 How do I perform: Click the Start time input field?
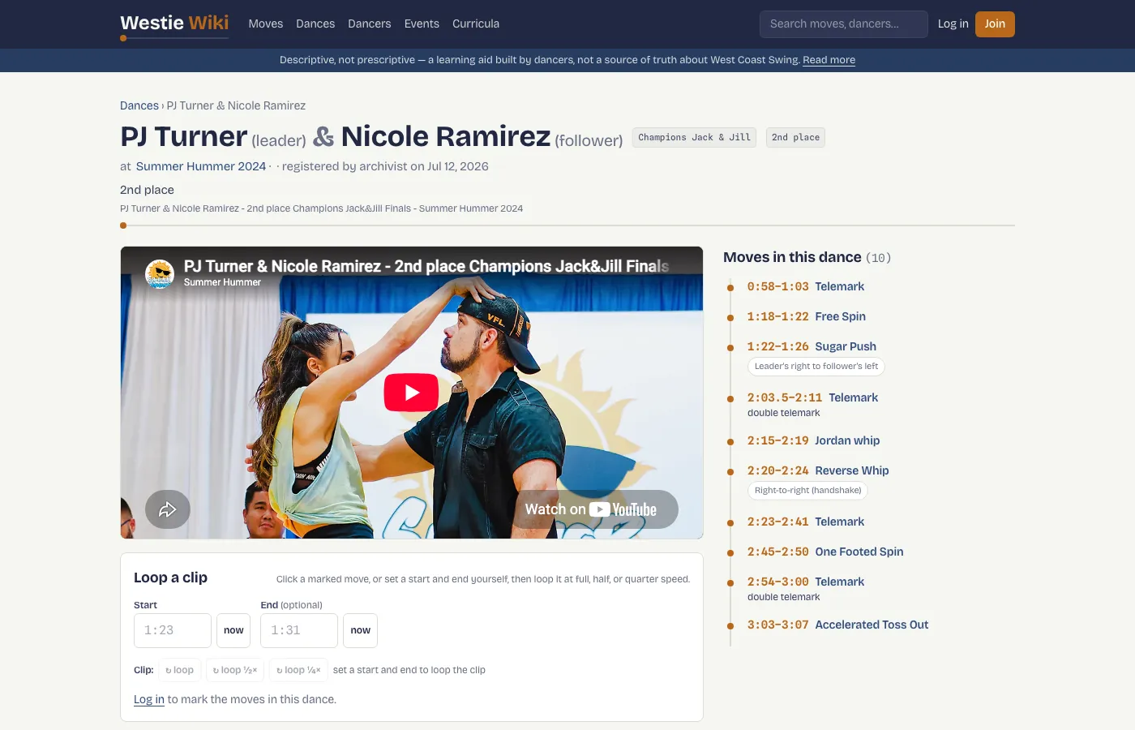pyautogui.click(x=173, y=630)
